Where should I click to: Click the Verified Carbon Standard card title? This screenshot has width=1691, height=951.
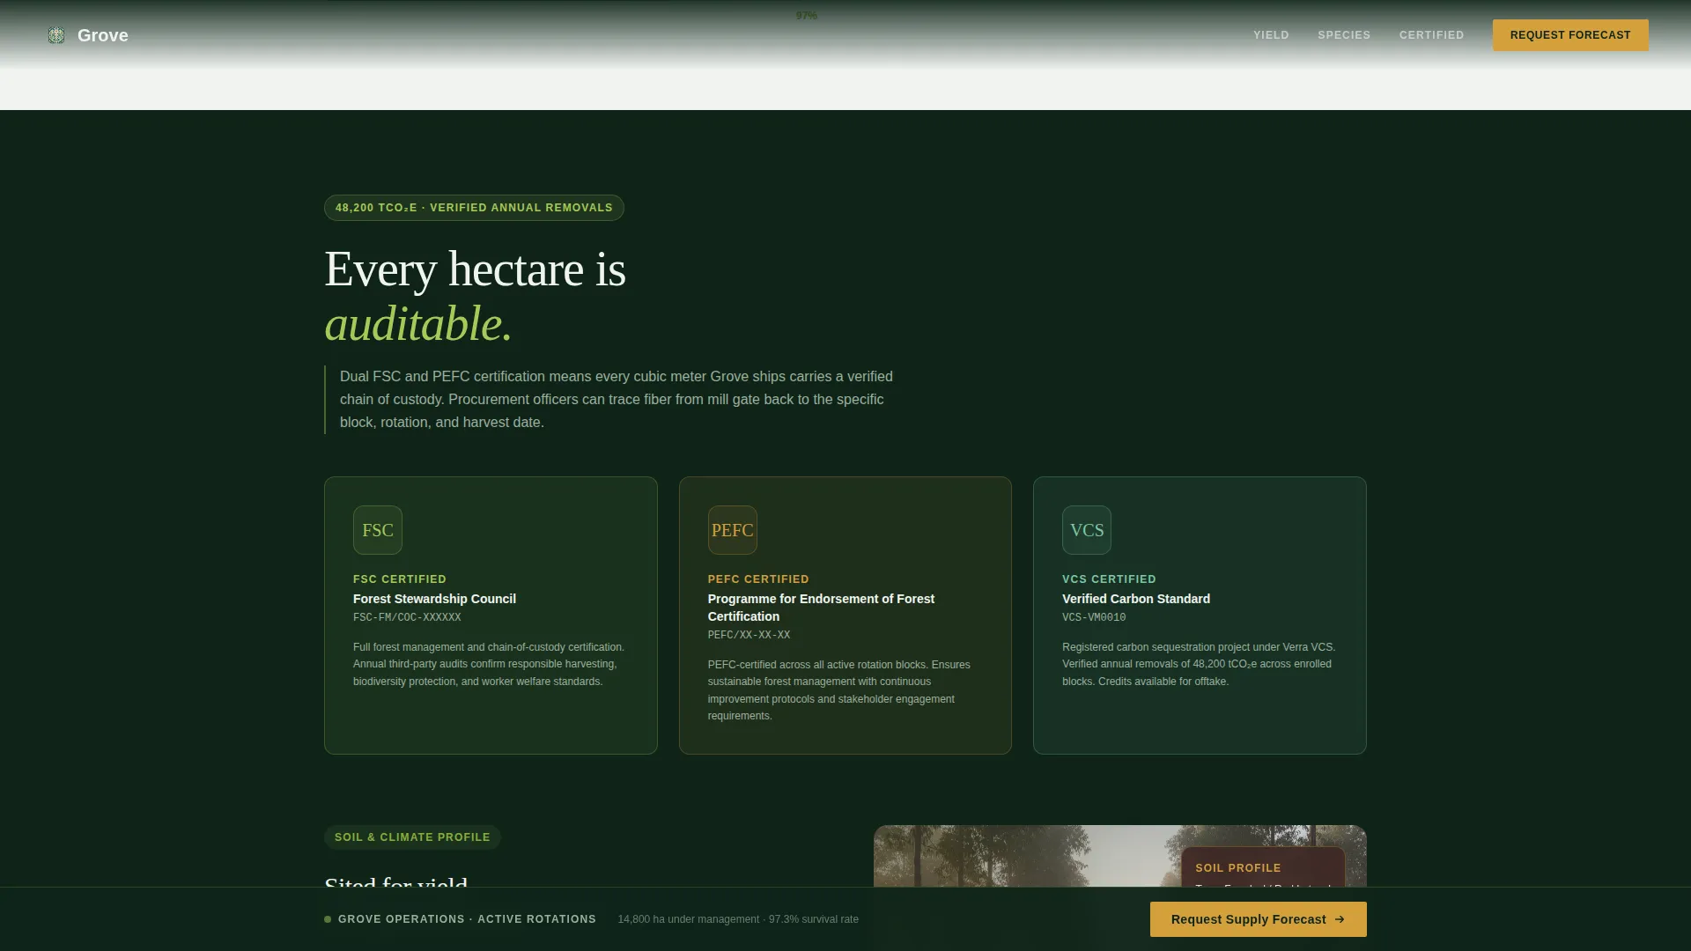point(1136,599)
